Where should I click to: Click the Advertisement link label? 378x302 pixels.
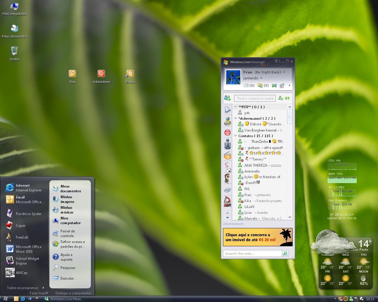coord(233,224)
